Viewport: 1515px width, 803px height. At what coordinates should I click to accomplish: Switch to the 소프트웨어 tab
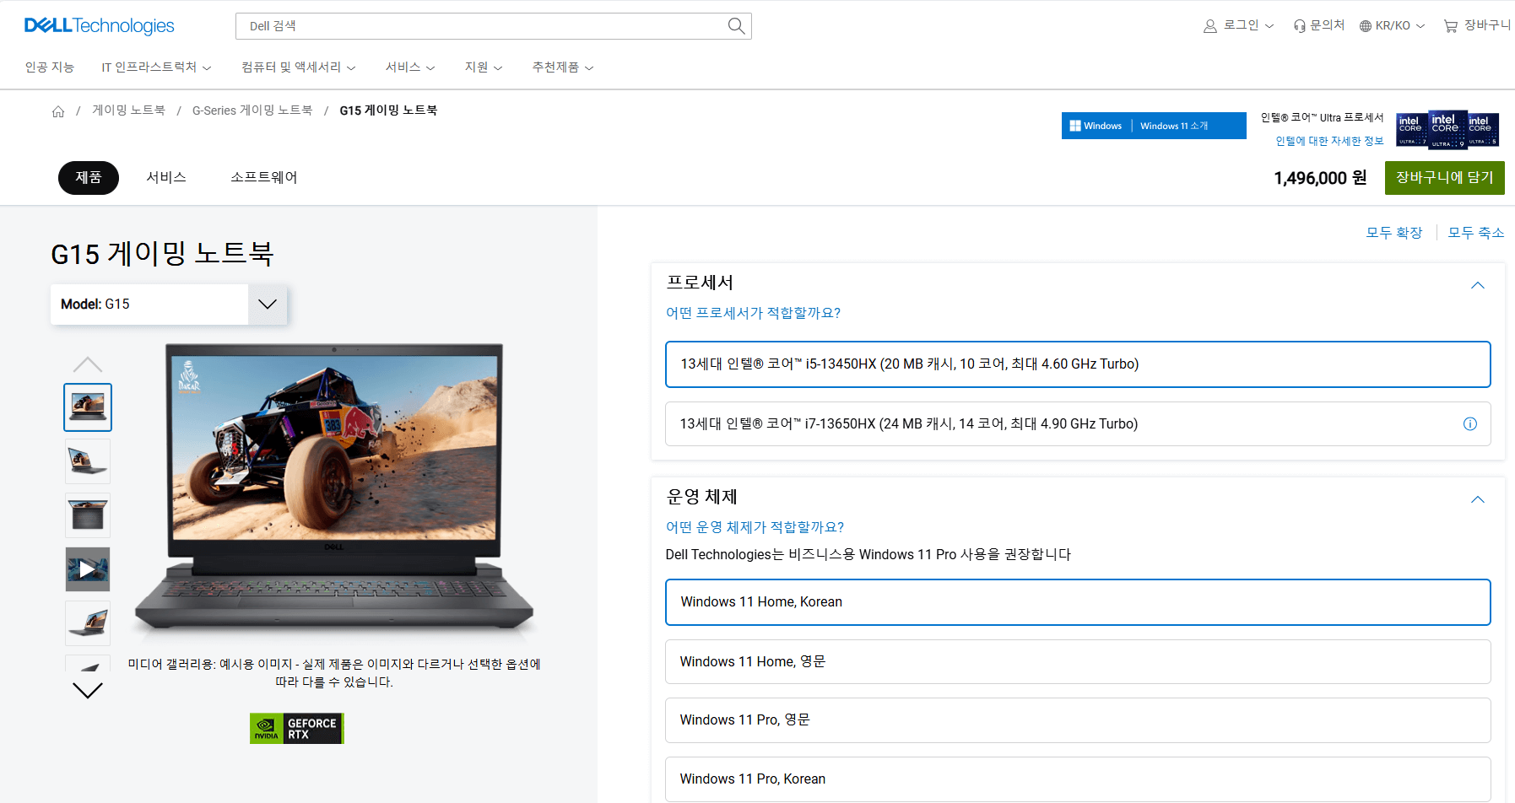[262, 177]
